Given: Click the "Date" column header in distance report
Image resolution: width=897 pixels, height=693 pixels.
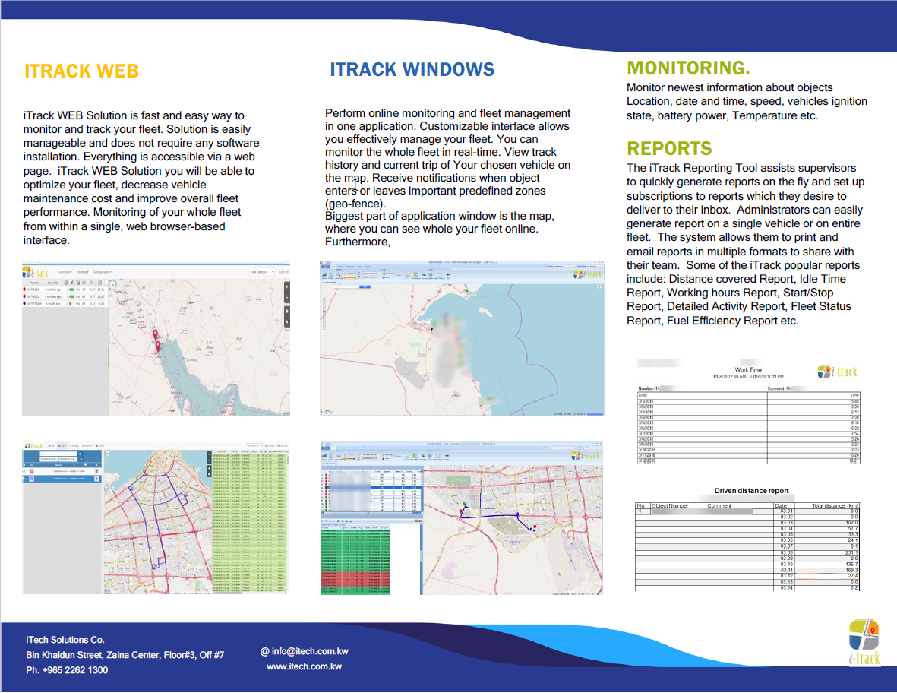Looking at the screenshot, I should point(781,506).
